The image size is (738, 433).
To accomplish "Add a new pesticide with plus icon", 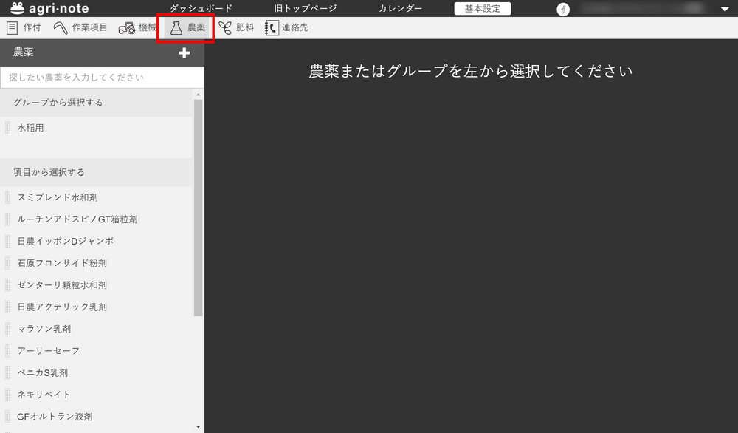I will 184,53.
